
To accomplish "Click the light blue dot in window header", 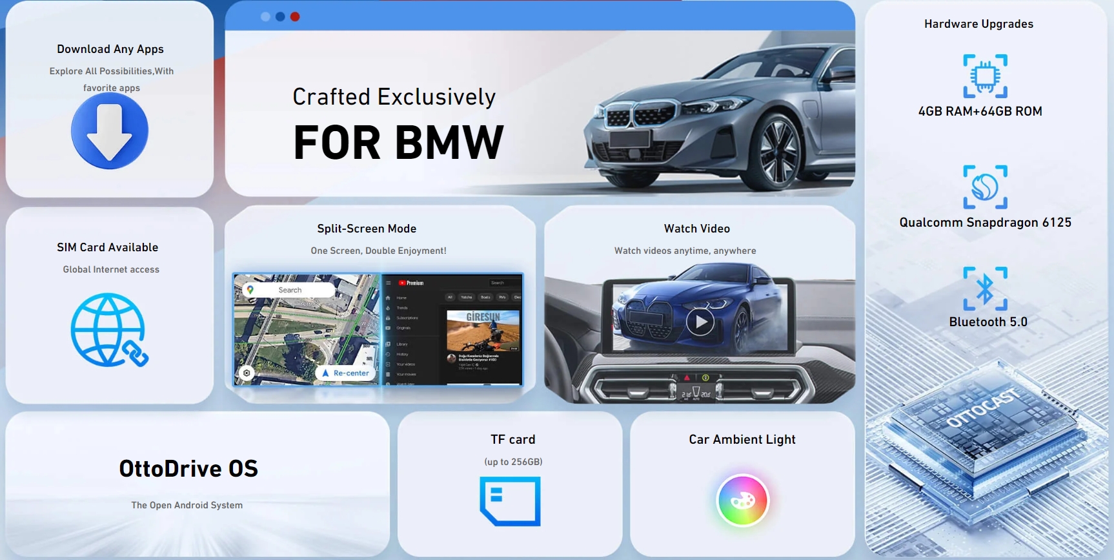I will (x=265, y=17).
